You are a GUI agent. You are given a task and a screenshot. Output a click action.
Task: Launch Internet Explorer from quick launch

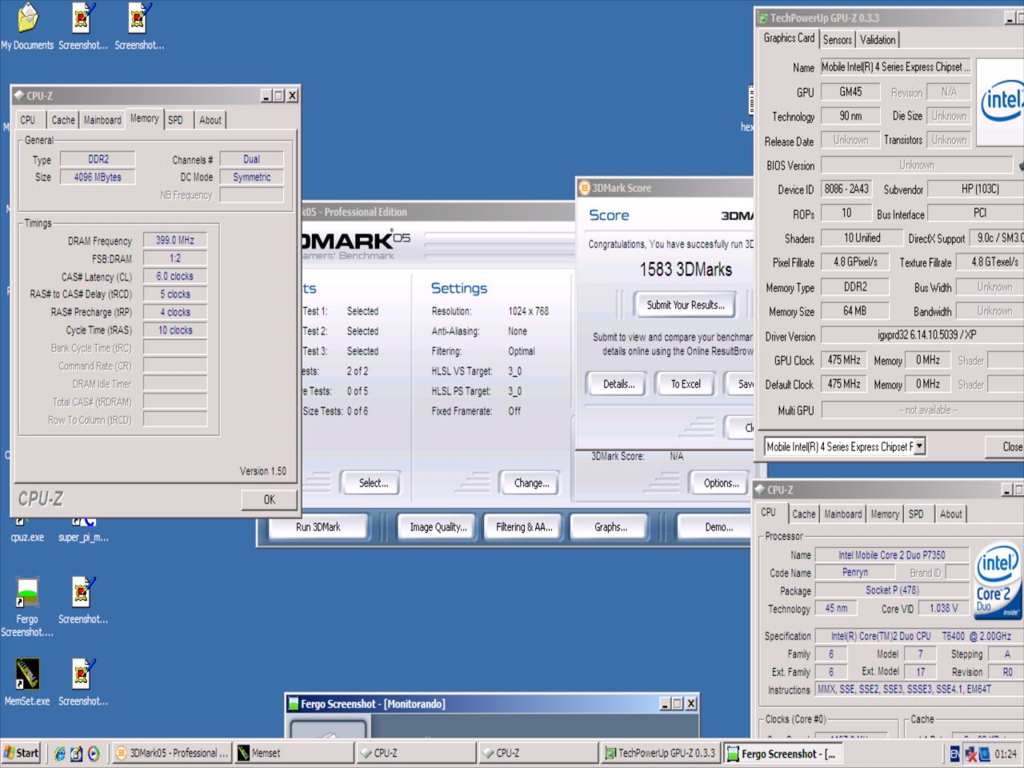59,754
